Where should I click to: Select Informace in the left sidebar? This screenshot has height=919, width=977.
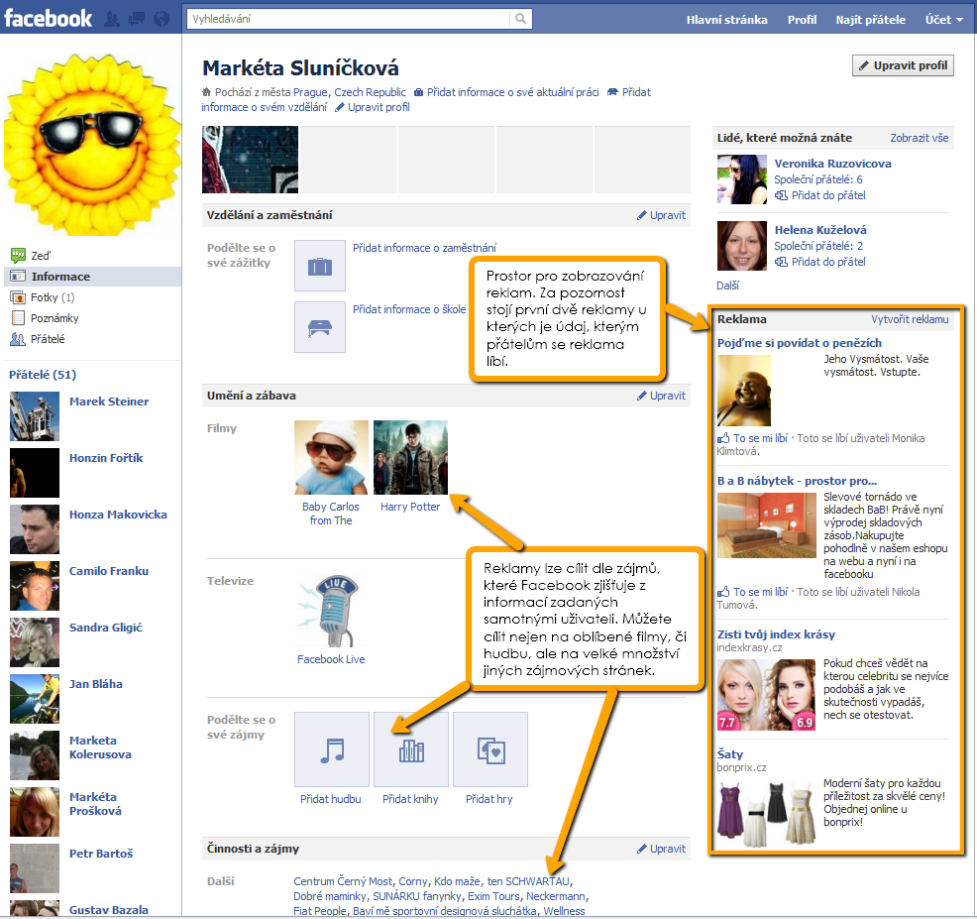(x=93, y=277)
